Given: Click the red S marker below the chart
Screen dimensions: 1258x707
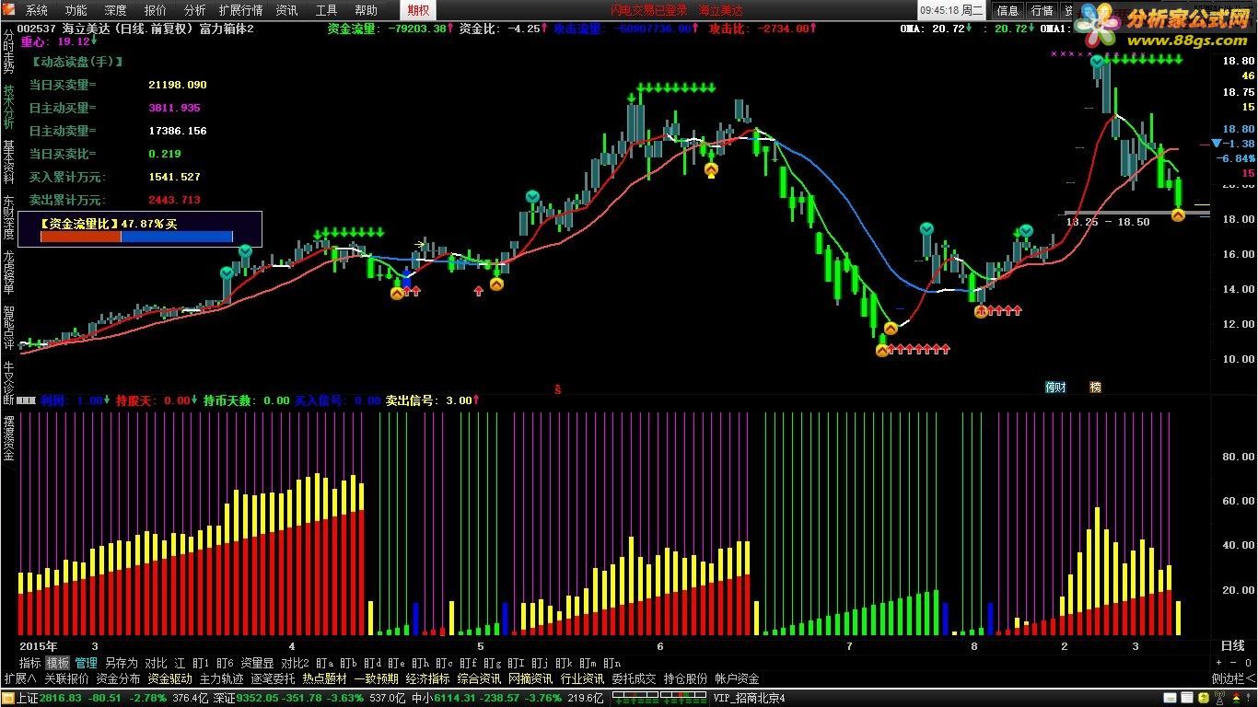Looking at the screenshot, I should (x=557, y=390).
